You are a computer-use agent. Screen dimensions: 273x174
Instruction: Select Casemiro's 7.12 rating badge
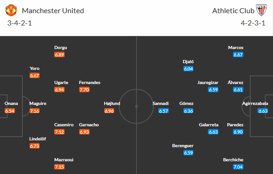pyautogui.click(x=59, y=132)
